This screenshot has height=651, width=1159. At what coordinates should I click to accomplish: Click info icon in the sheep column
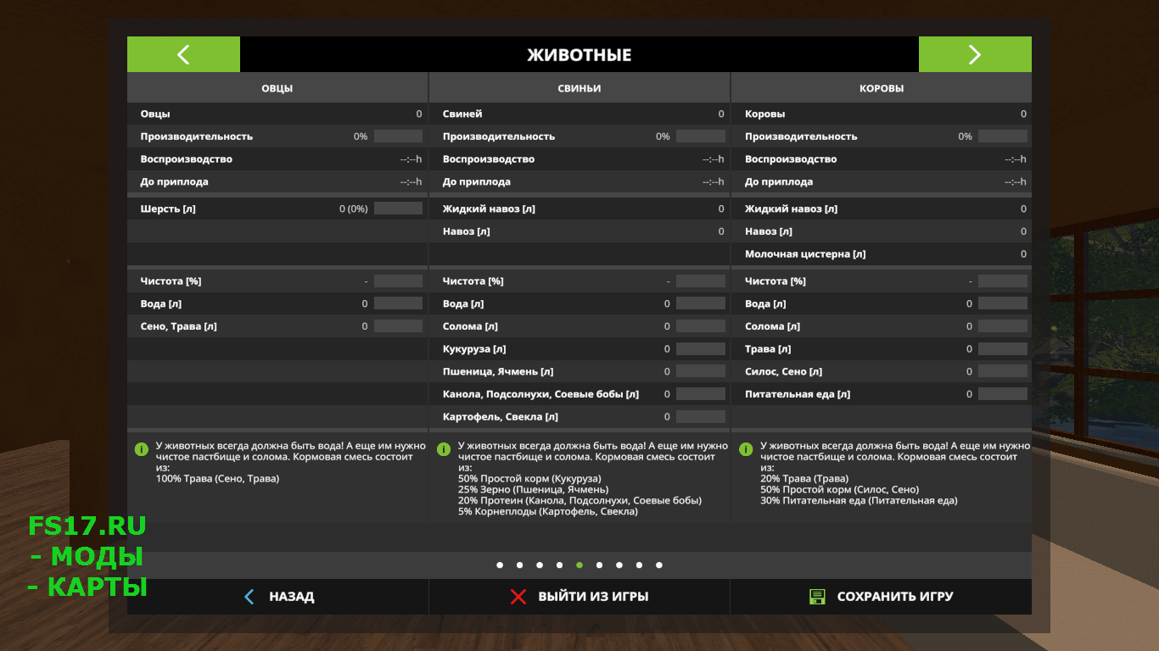click(141, 448)
